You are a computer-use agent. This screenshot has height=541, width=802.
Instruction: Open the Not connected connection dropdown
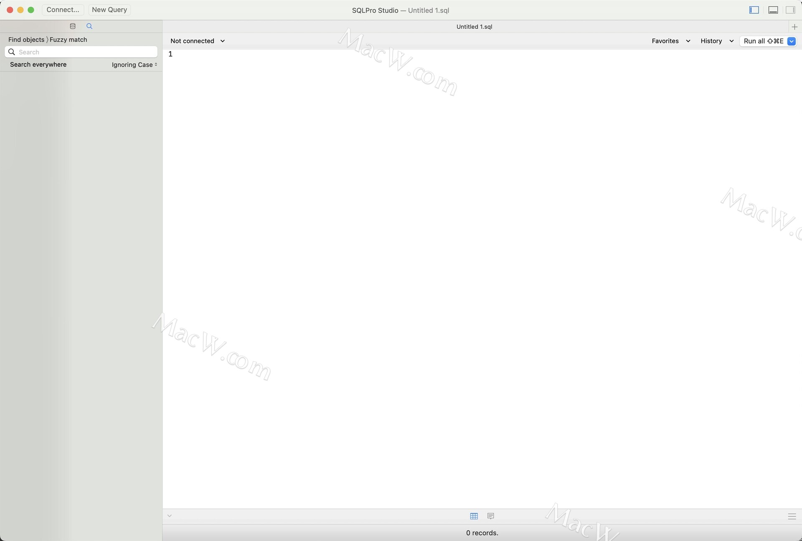click(198, 41)
